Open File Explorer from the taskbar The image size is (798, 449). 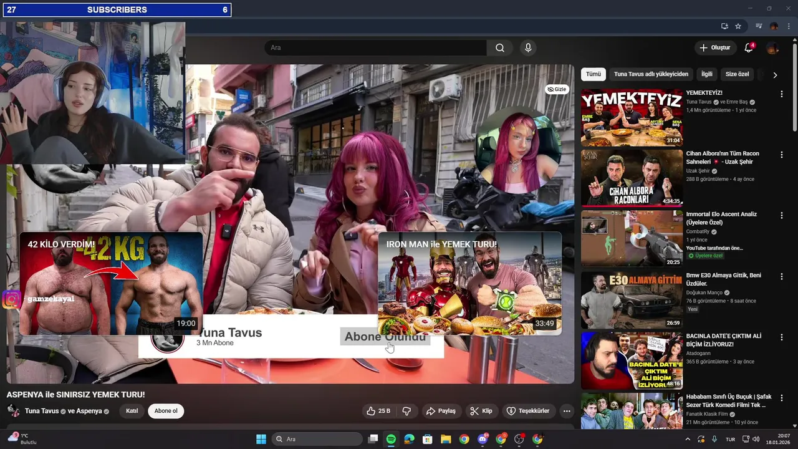coord(446,439)
